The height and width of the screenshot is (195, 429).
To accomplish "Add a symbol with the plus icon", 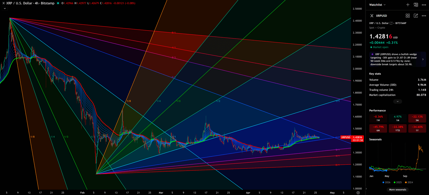I will [408, 5].
